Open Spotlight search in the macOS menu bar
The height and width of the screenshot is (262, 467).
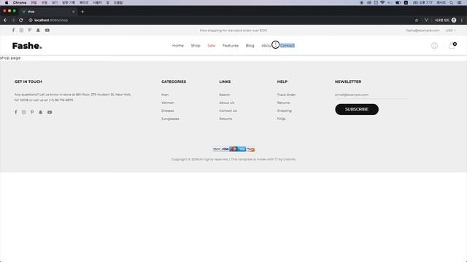pos(452,3)
